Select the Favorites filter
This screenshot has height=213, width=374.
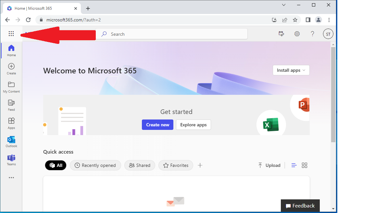tap(176, 165)
